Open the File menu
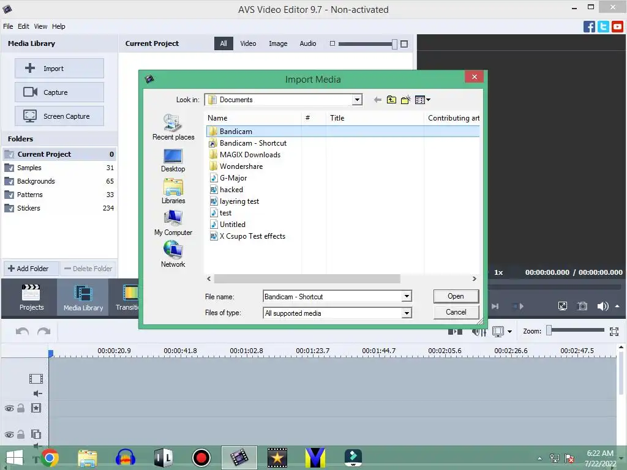Viewport: 627px width, 470px height. pos(8,26)
